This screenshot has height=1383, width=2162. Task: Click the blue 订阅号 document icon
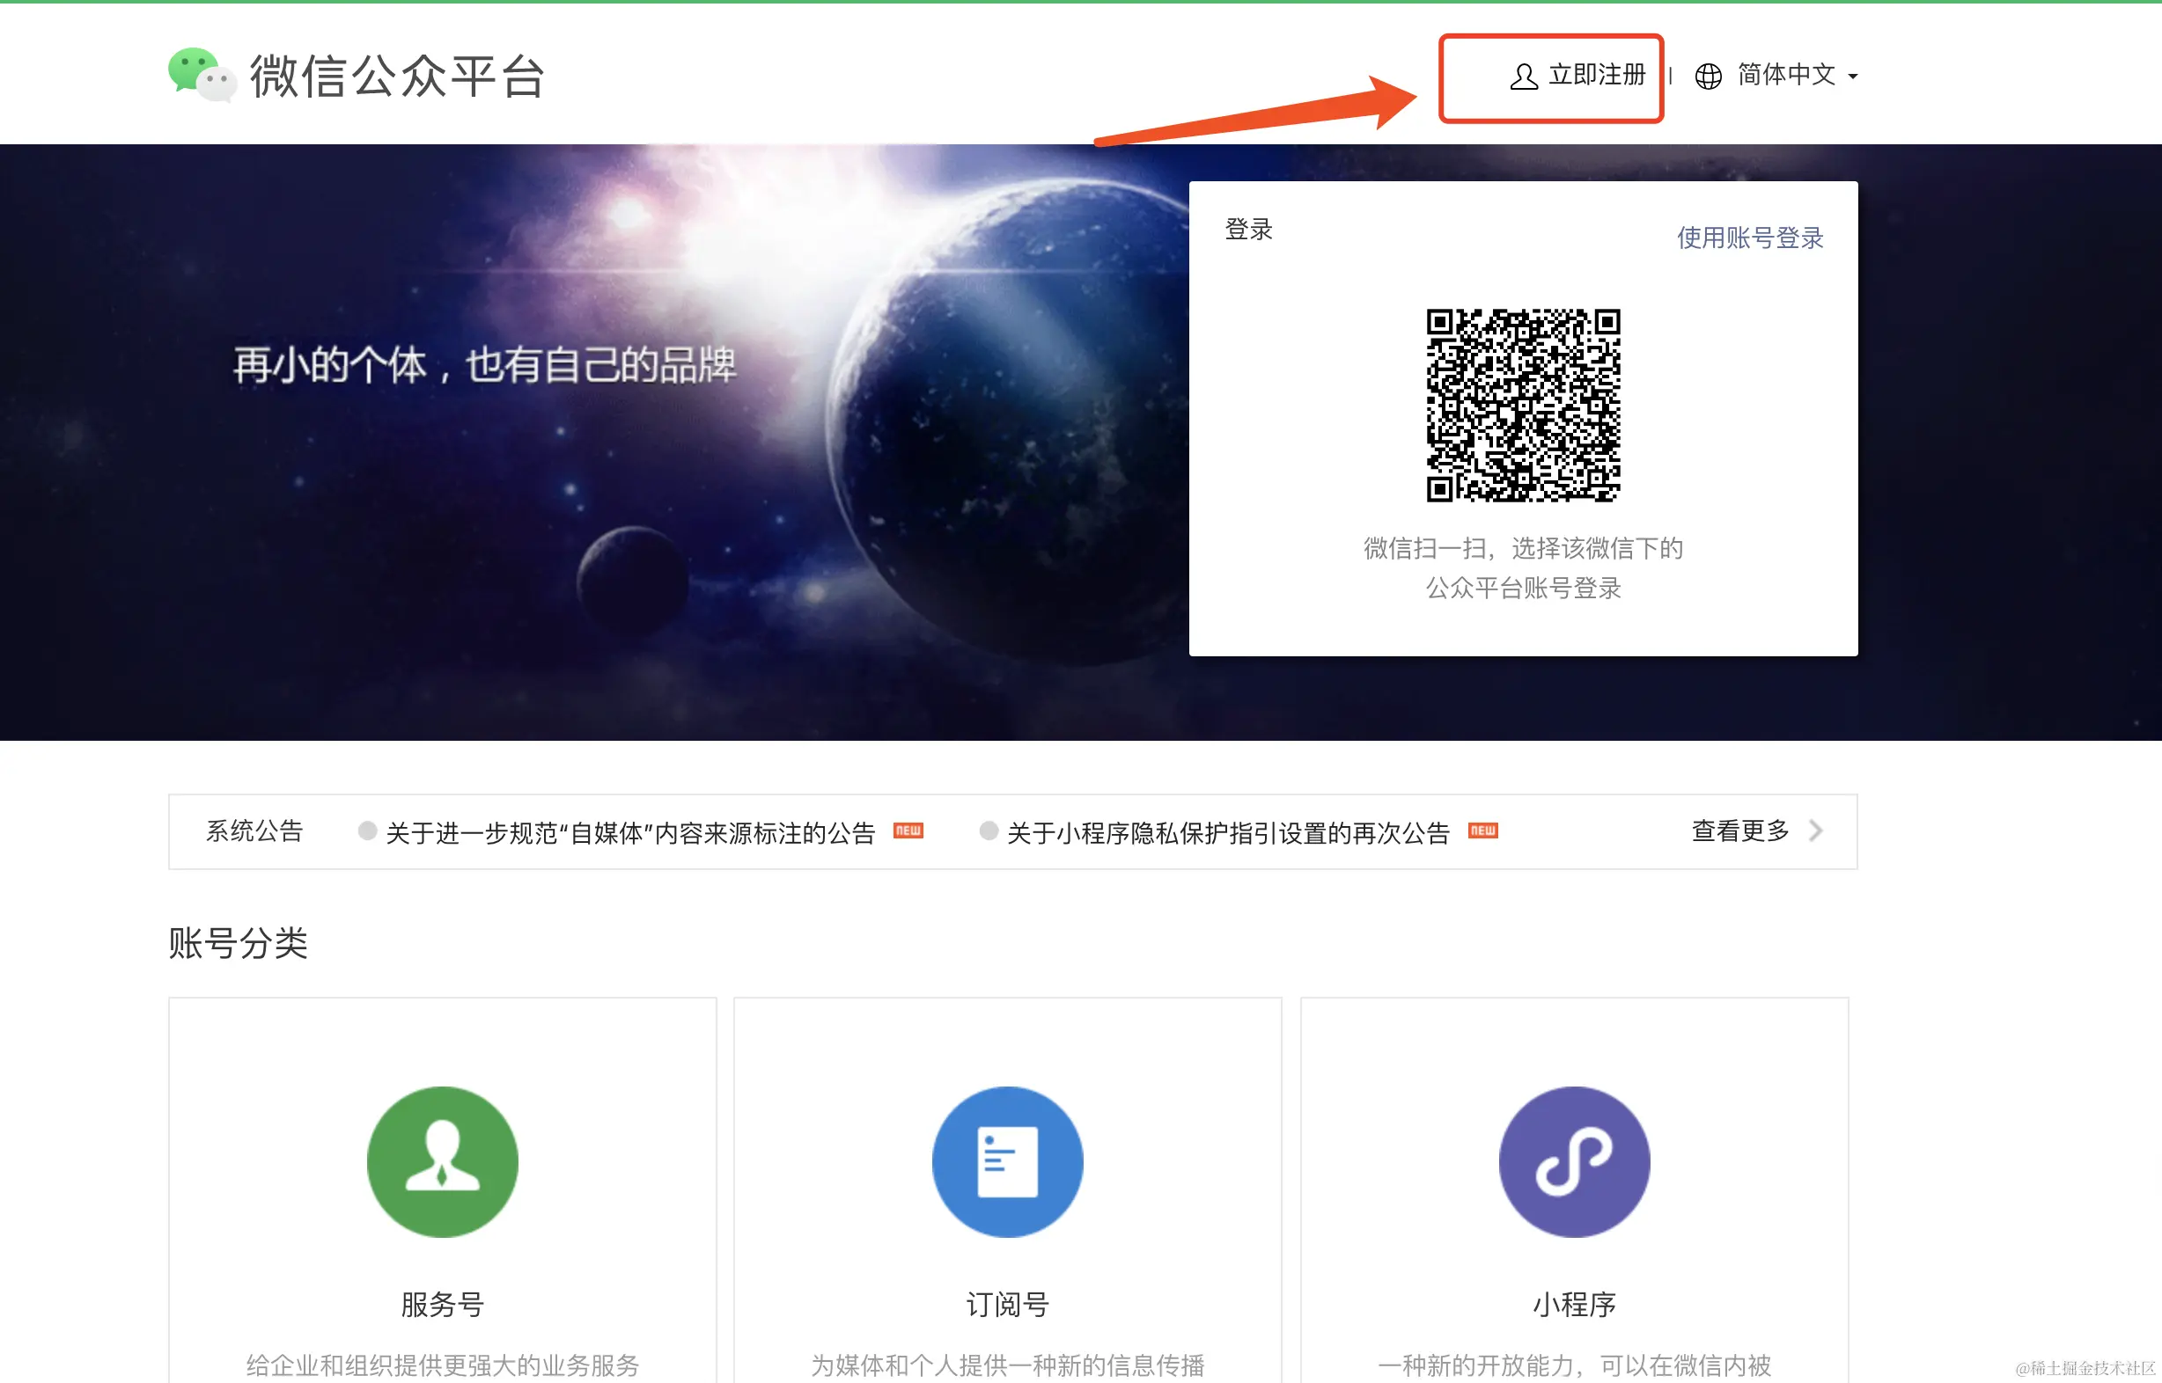[x=1006, y=1161]
